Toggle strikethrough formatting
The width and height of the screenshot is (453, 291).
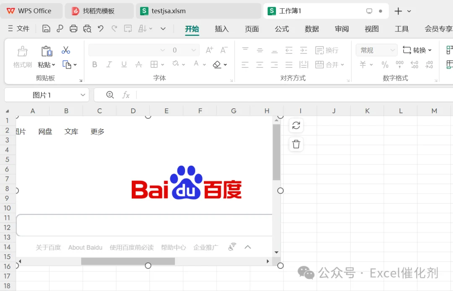pos(139,64)
